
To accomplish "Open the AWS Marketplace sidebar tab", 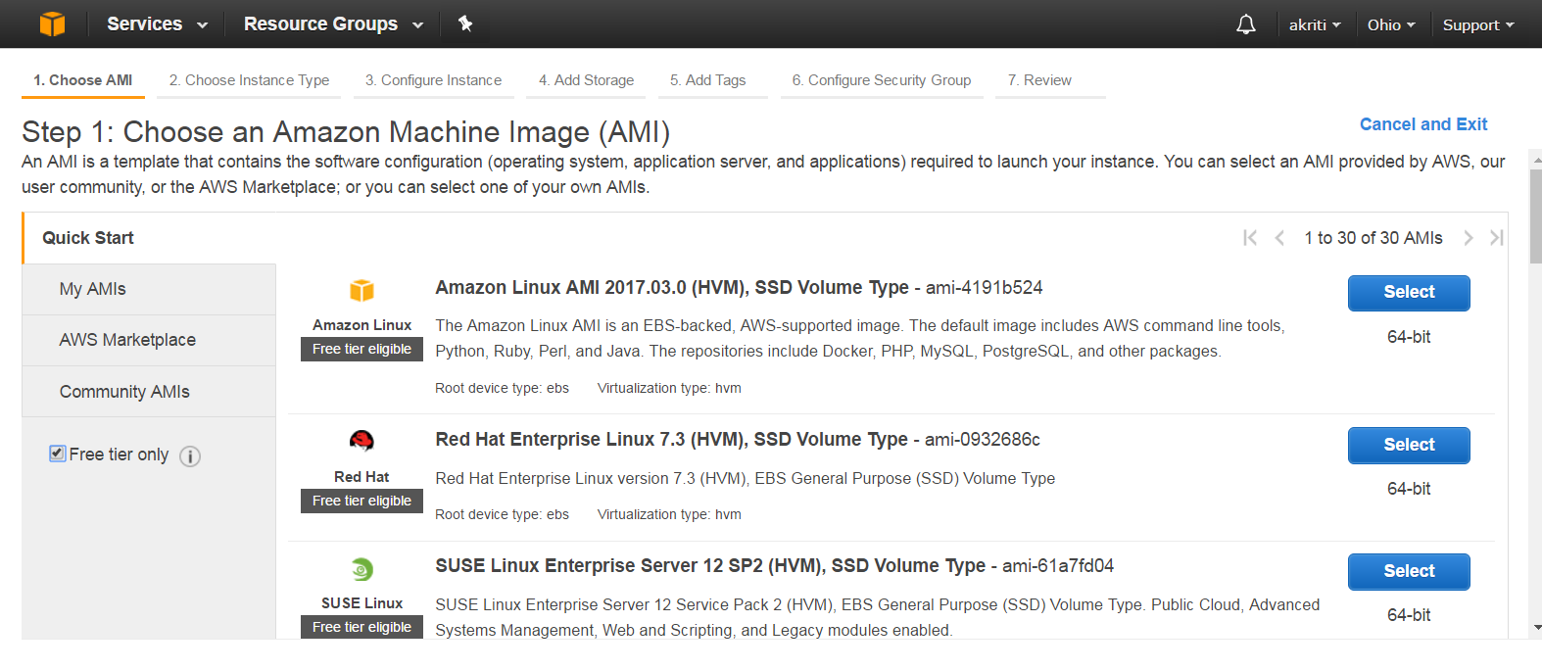I will [x=127, y=340].
